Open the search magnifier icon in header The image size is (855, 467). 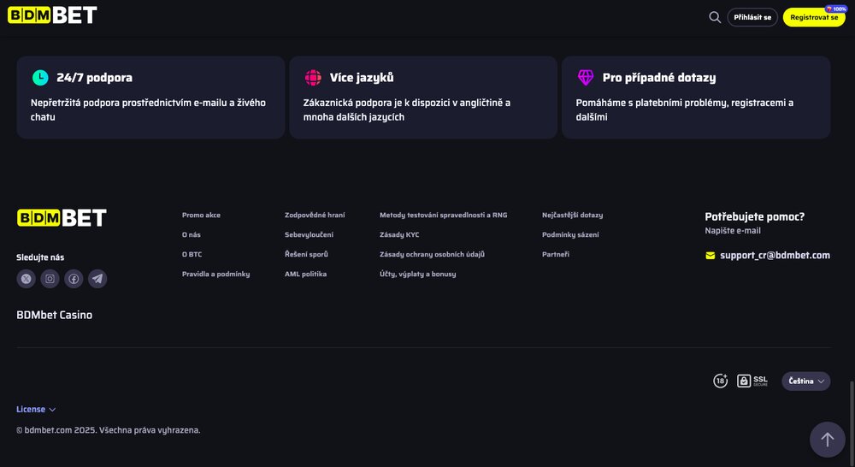(715, 17)
